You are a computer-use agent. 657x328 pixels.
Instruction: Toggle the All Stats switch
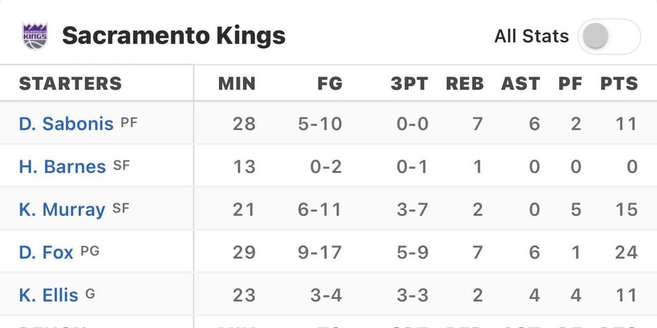pos(608,36)
